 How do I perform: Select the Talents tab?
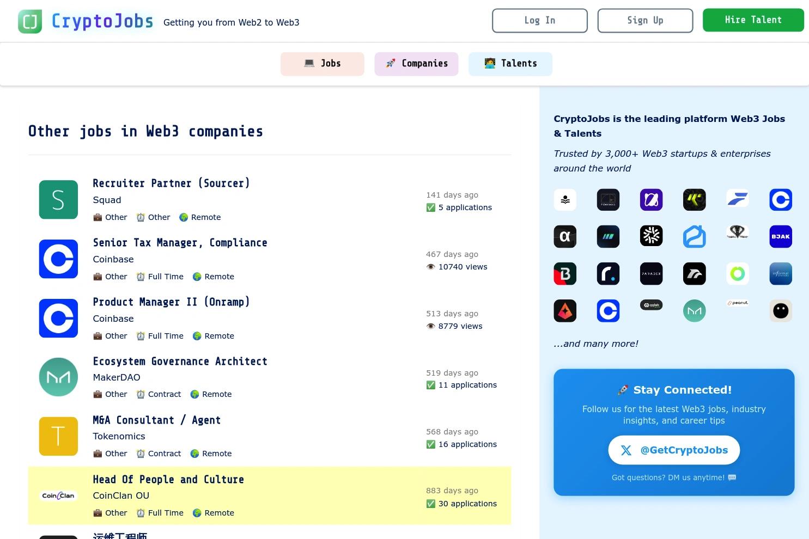click(510, 64)
